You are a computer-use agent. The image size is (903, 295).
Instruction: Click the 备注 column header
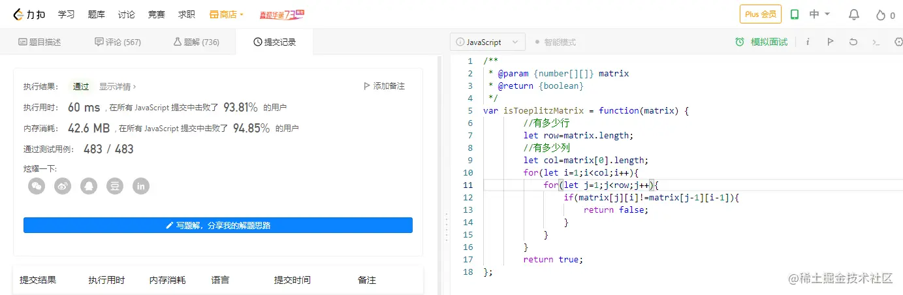pos(367,280)
